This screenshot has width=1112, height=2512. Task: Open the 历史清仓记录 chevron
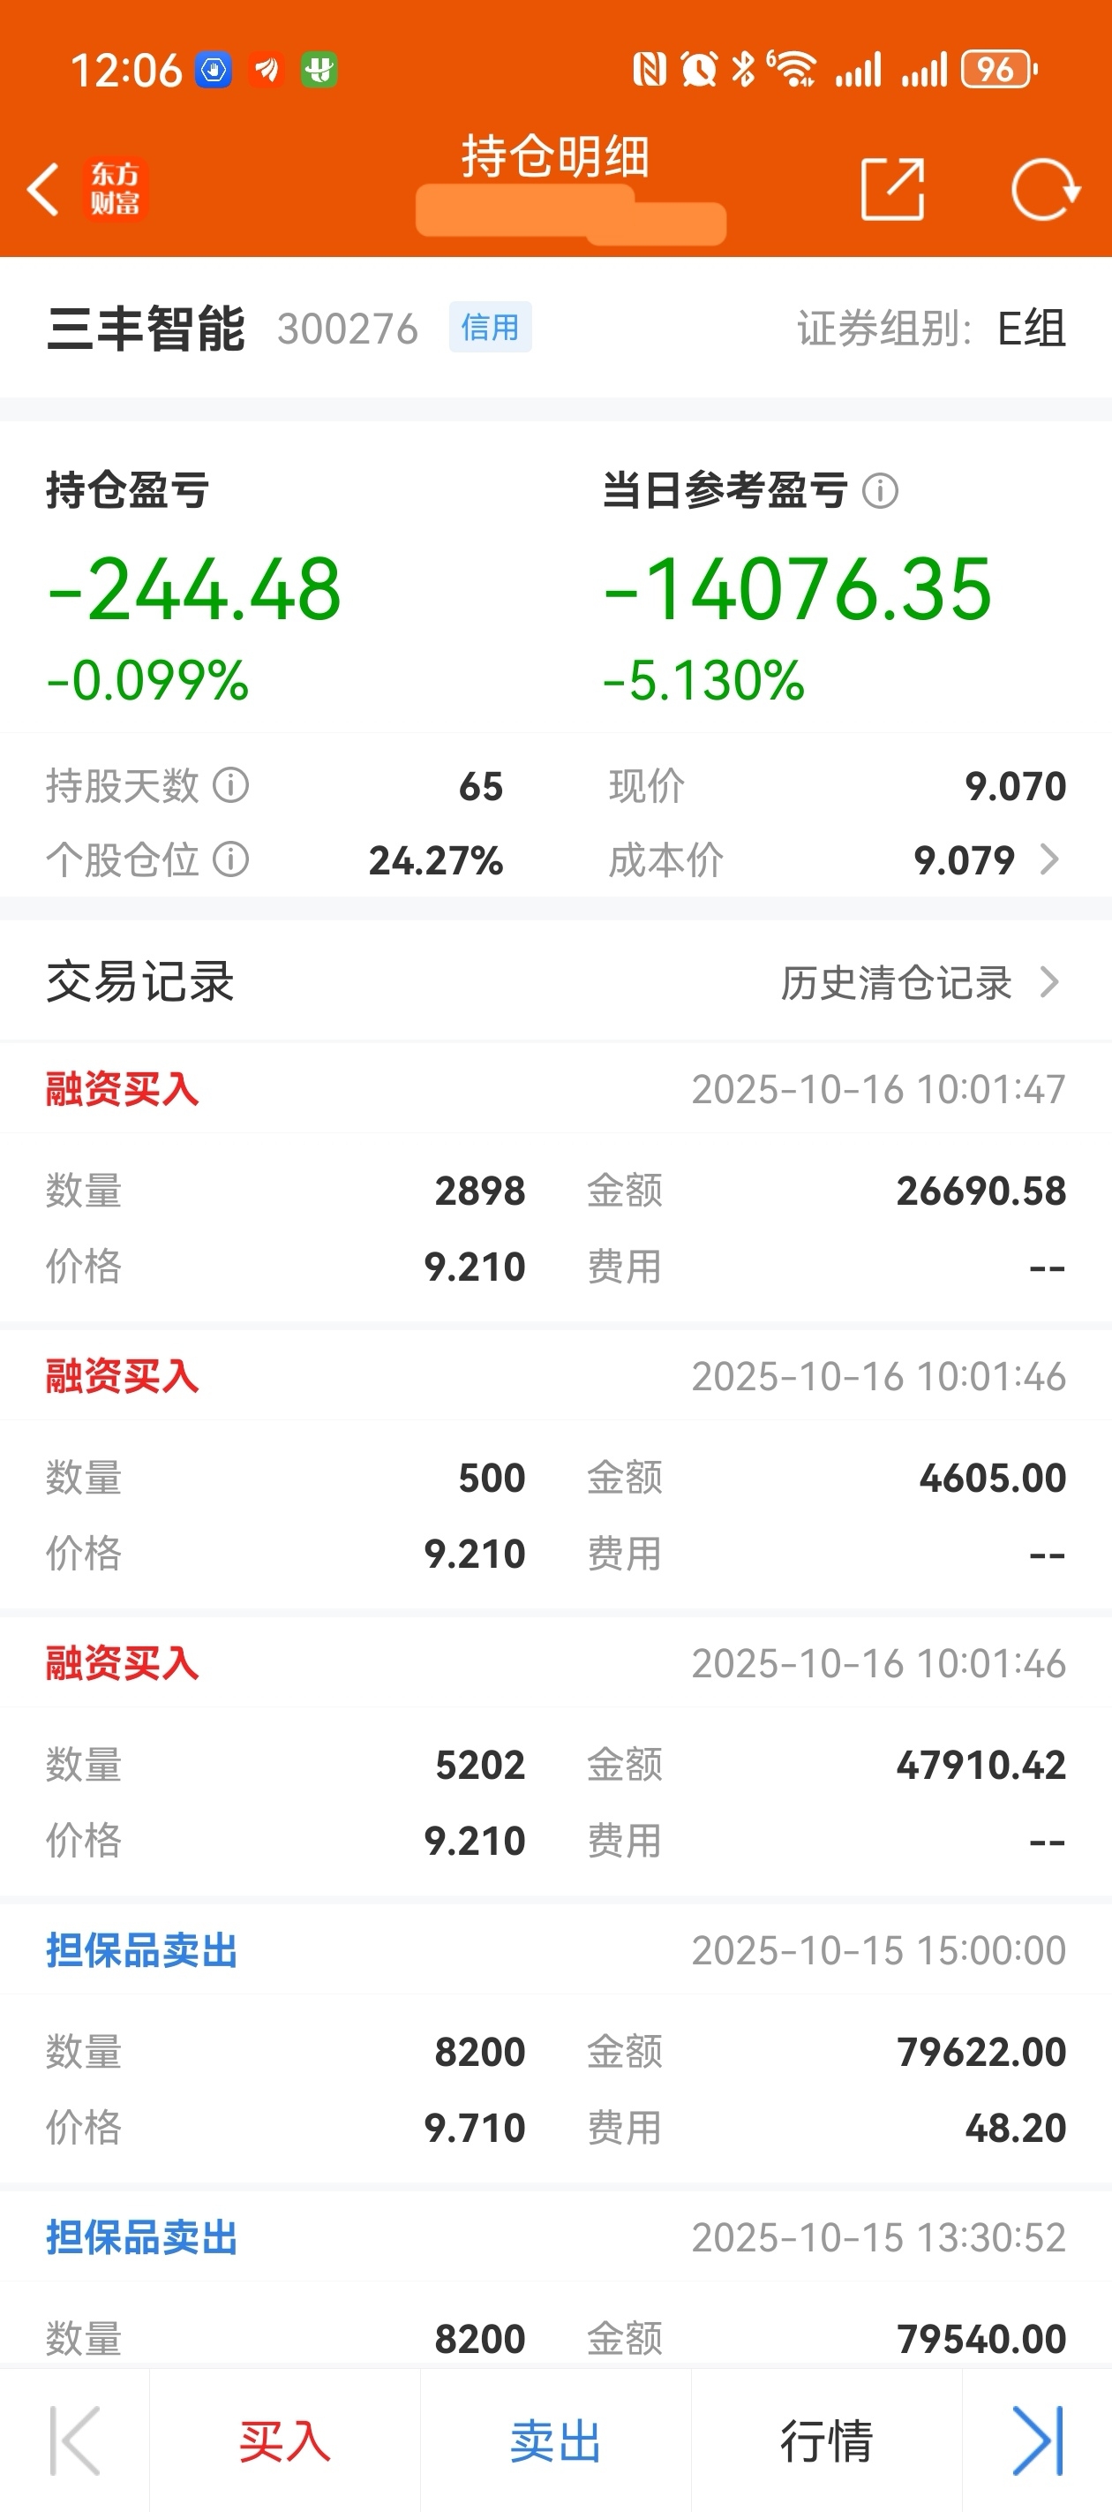[1049, 982]
